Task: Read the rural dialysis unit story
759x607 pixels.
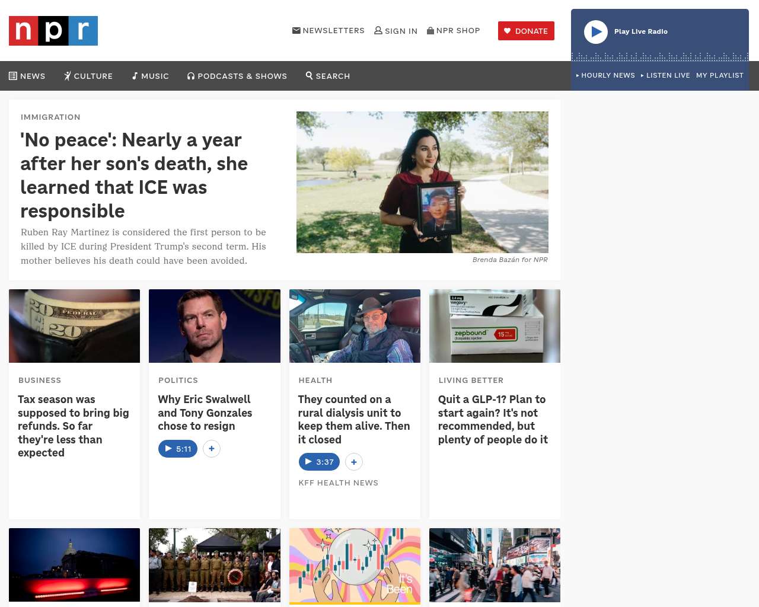Action: pos(354,419)
